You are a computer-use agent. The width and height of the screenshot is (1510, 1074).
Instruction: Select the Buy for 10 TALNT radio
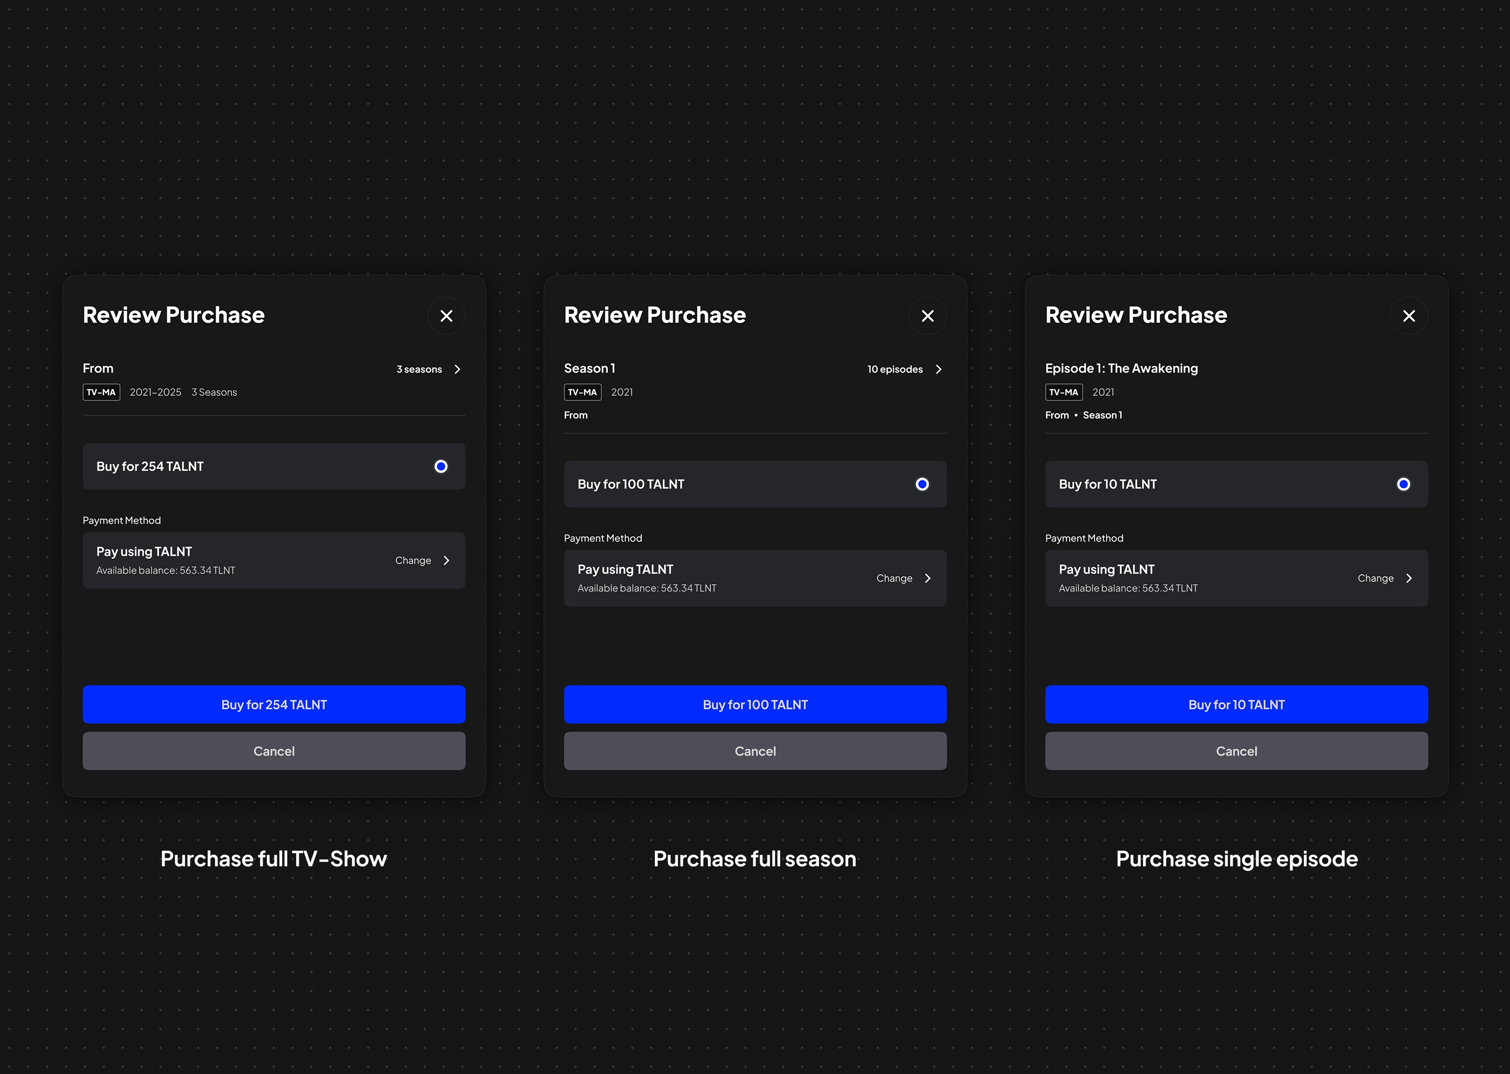[1404, 484]
